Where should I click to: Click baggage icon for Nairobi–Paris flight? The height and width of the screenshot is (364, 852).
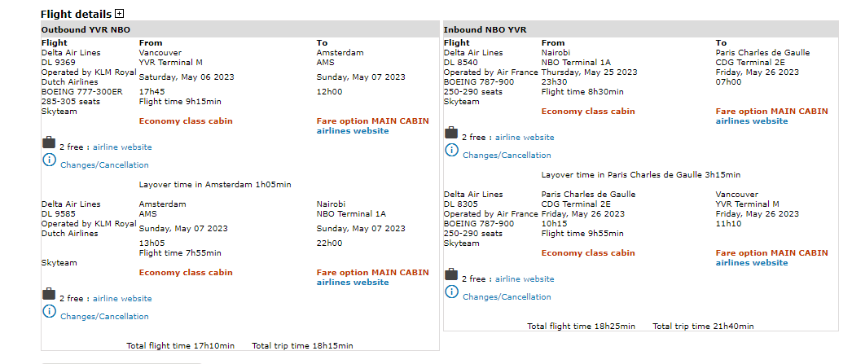450,133
